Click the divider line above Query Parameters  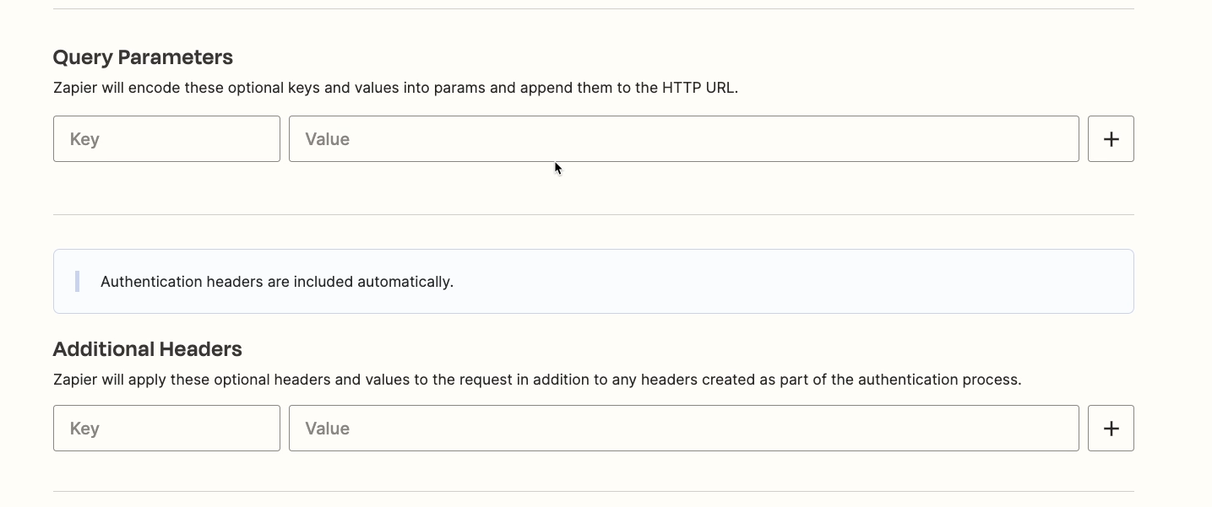coord(594,8)
